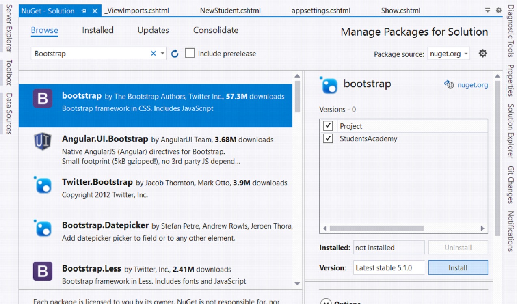Select the Bootstrap.Less package name
This screenshot has width=517, height=304.
[x=92, y=269]
